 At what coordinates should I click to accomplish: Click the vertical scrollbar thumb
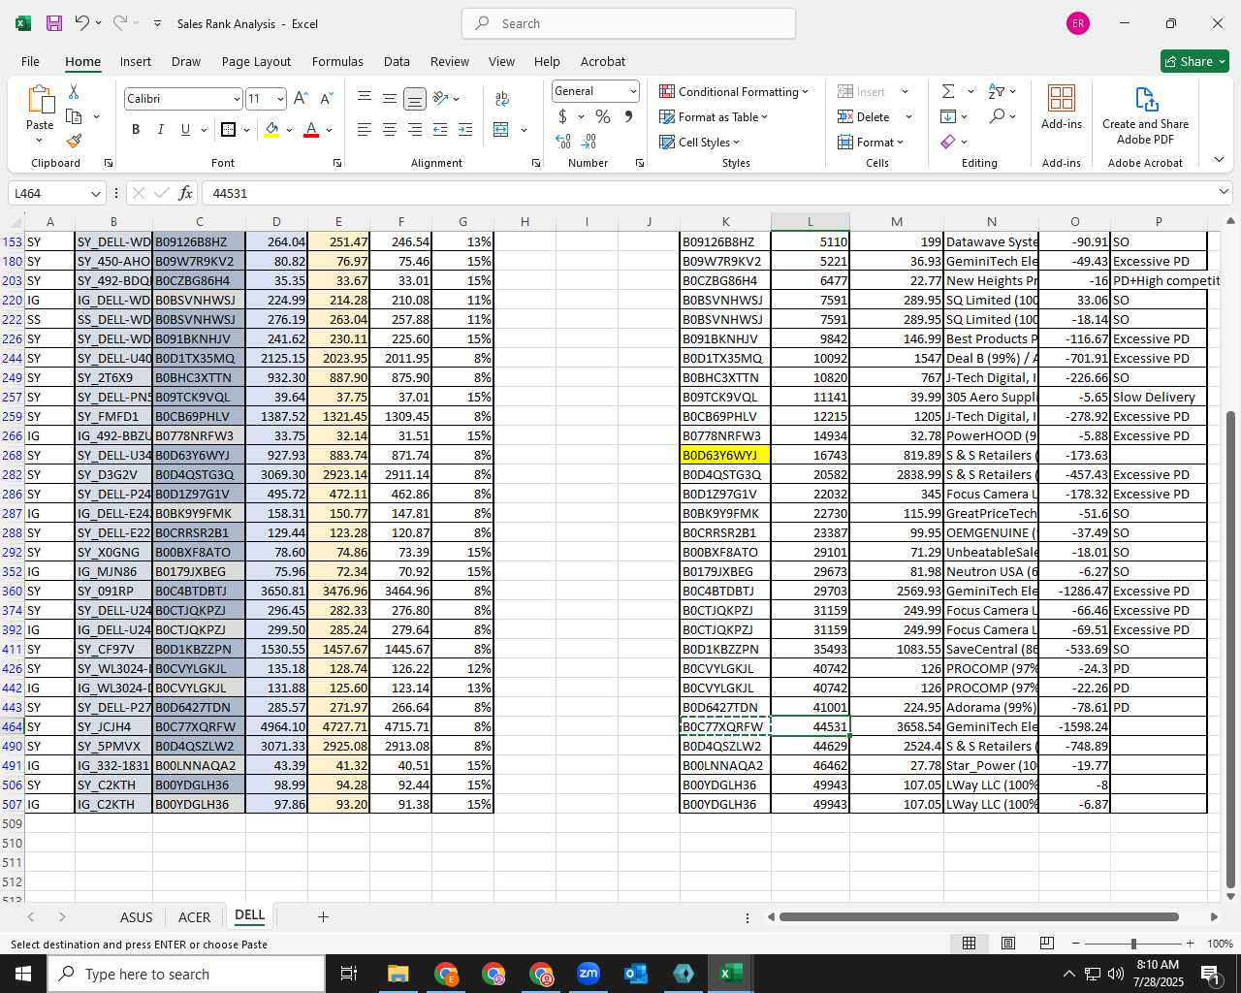[x=1231, y=650]
